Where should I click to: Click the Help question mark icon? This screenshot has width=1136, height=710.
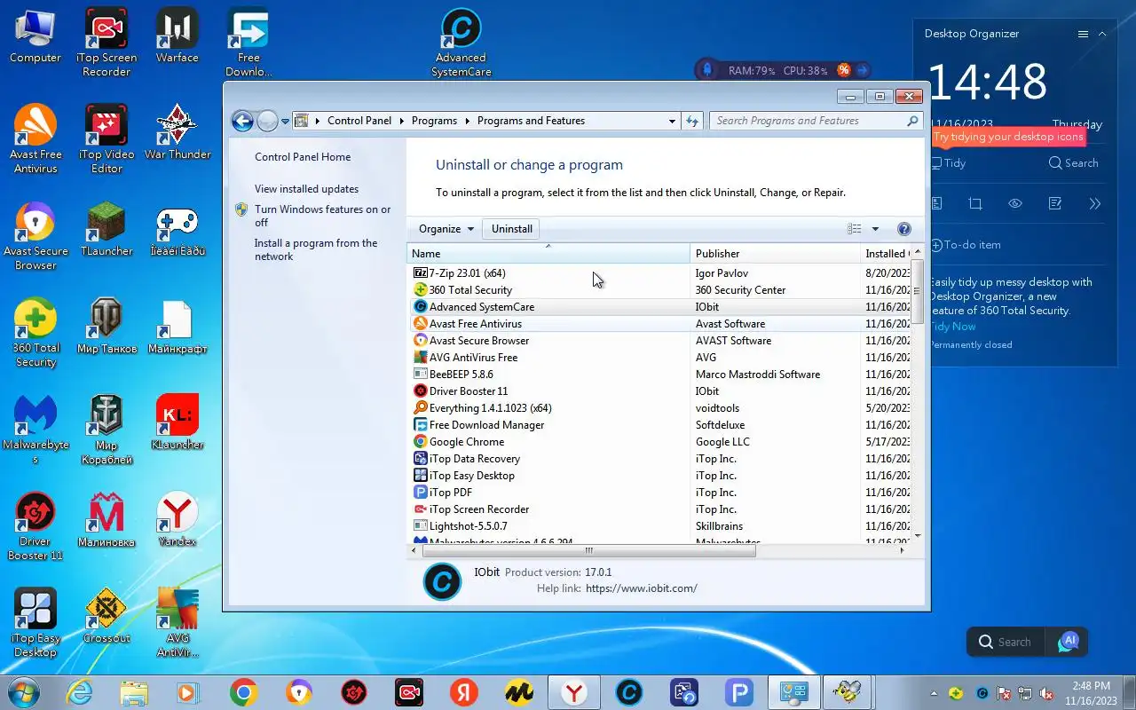[904, 229]
